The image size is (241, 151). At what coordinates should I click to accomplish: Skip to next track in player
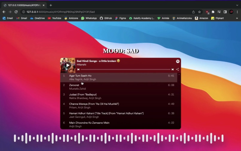(173, 70)
